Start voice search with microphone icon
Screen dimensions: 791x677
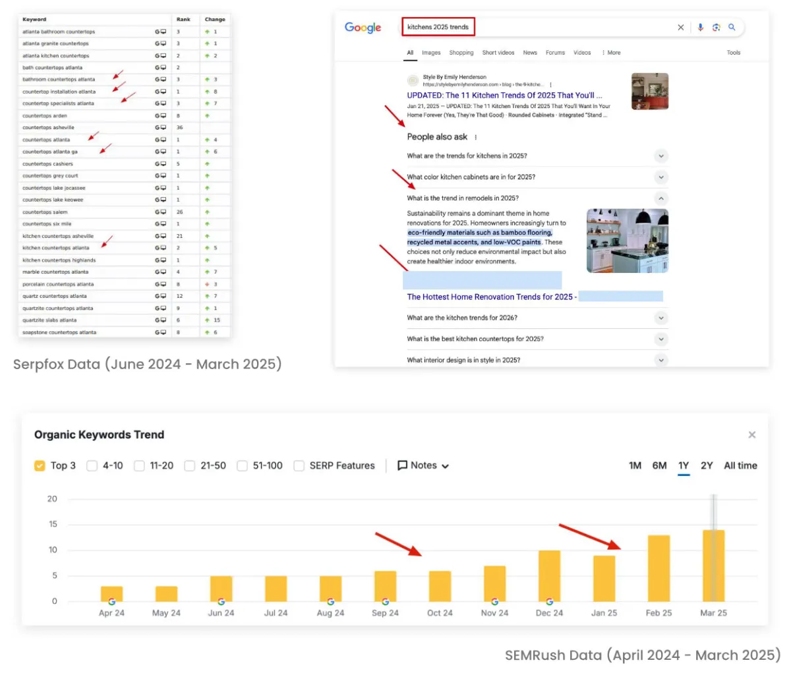click(700, 28)
